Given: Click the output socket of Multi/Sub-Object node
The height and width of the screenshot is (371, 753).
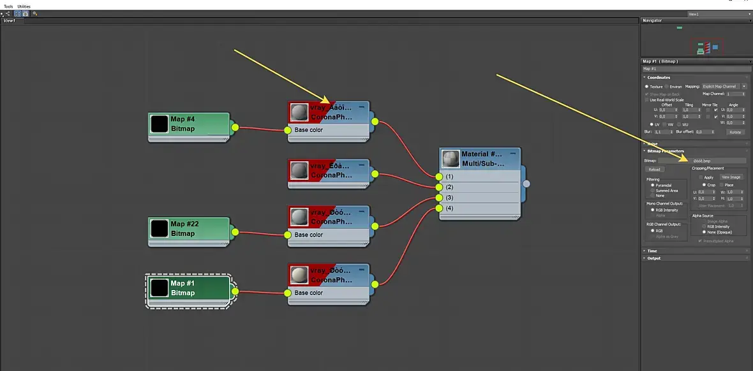Looking at the screenshot, I should pyautogui.click(x=526, y=184).
